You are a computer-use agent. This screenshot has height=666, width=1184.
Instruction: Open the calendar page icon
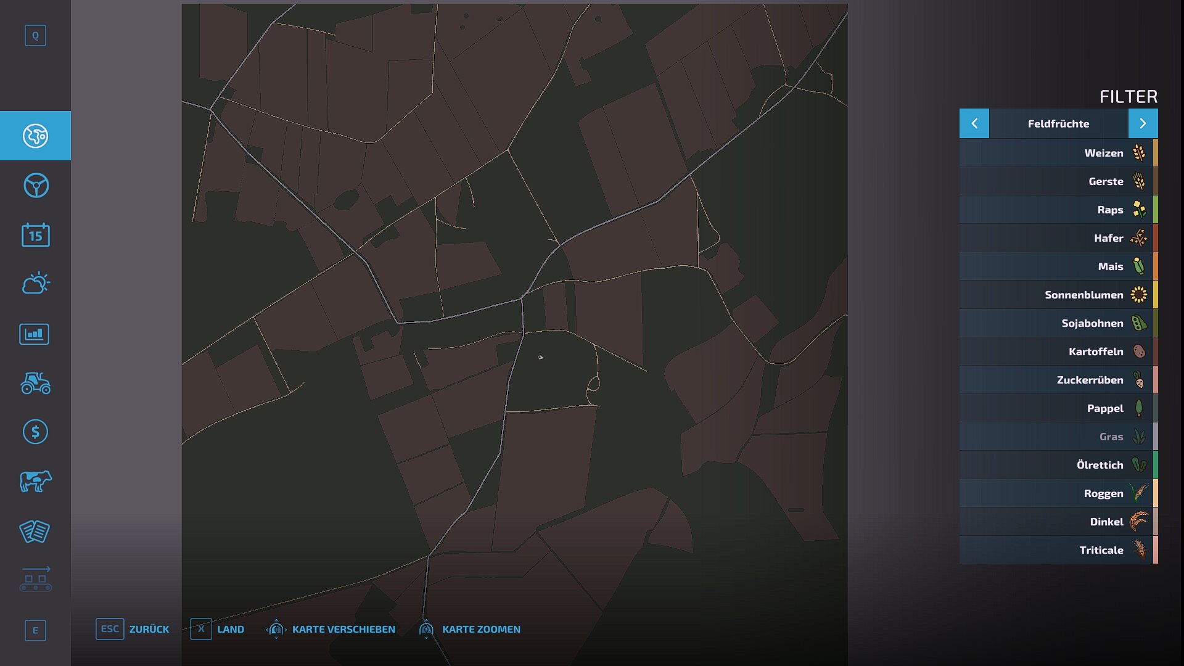[35, 235]
